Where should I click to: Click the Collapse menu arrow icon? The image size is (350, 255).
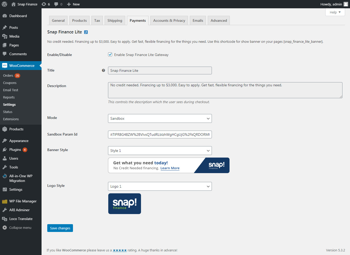pyautogui.click(x=5, y=228)
